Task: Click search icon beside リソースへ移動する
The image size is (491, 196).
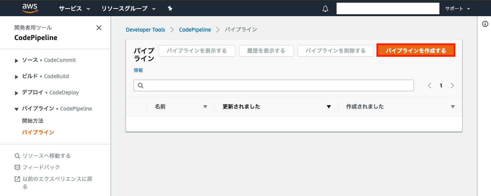Action: [x=17, y=156]
